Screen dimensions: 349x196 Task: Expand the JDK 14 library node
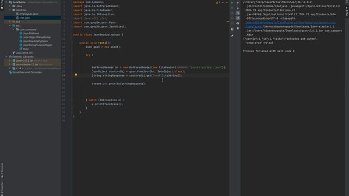(10, 68)
